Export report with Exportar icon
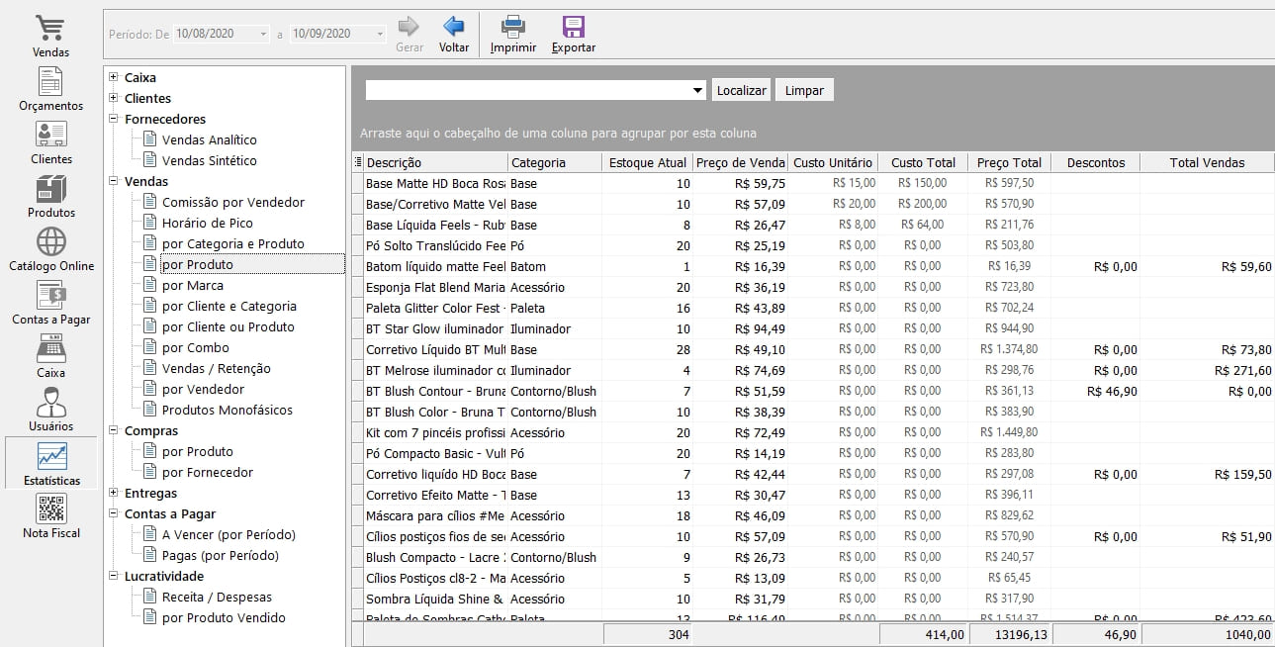 point(573,29)
